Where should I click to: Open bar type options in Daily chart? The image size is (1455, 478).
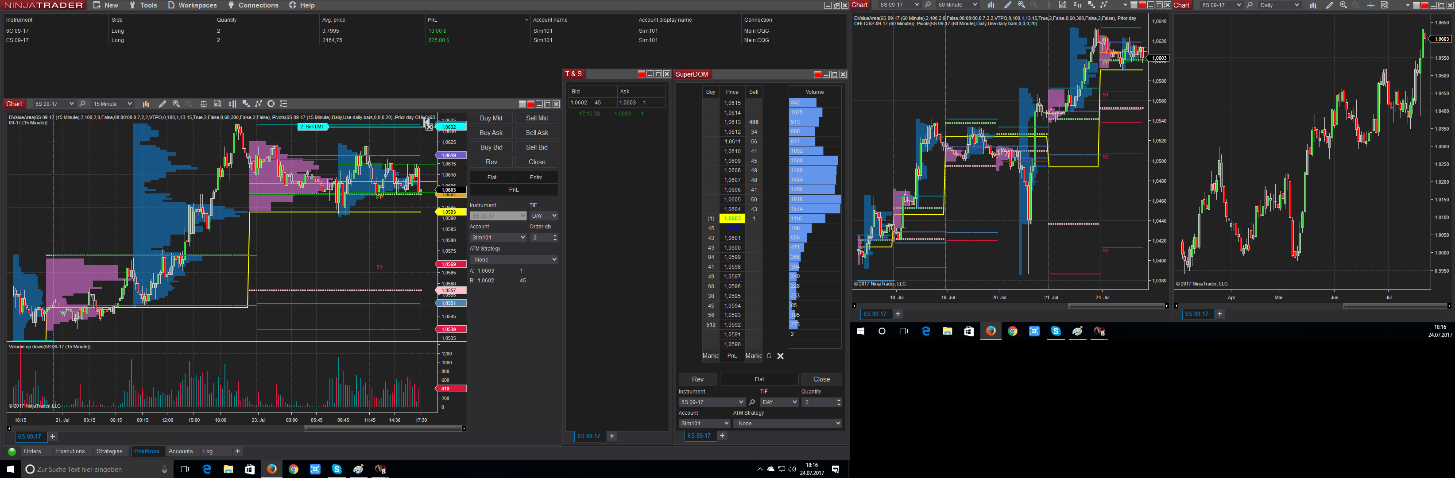tap(1313, 5)
